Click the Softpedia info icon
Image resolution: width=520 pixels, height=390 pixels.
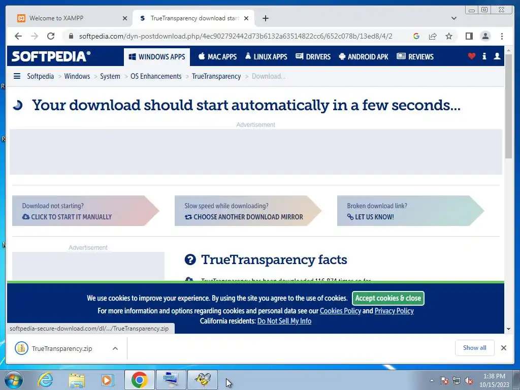click(484, 56)
